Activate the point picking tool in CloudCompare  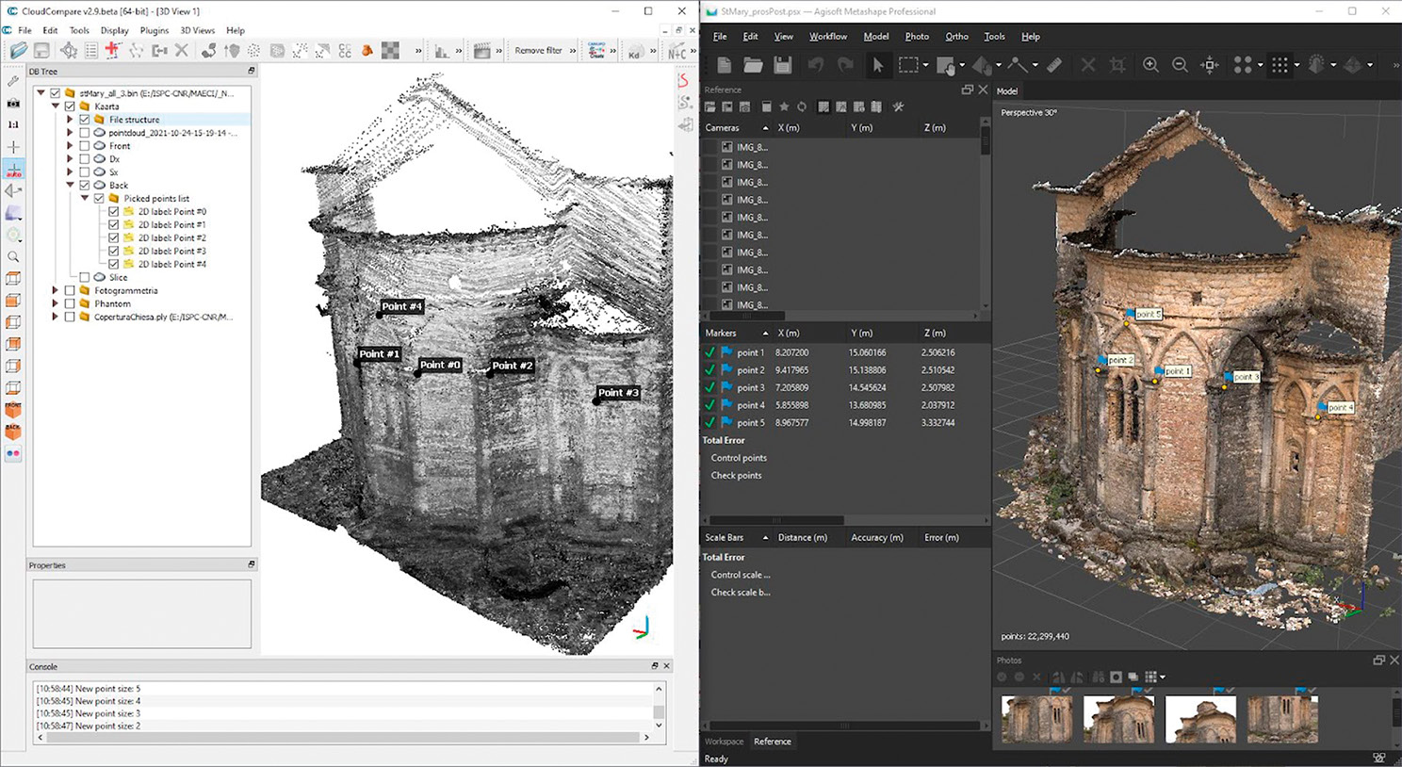[x=69, y=51]
